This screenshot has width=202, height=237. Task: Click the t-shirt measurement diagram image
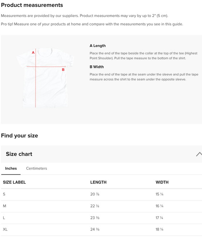pyautogui.click(x=45, y=78)
